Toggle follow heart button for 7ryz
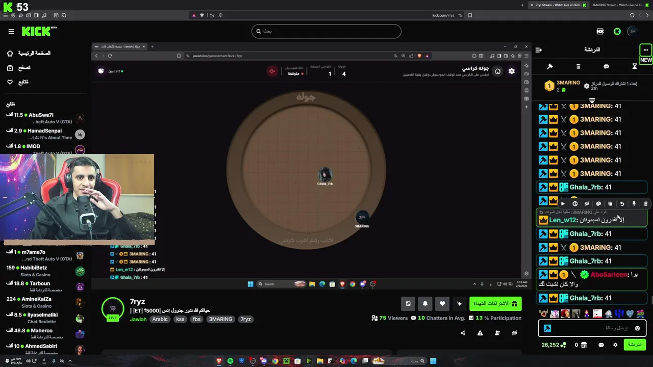The height and width of the screenshot is (367, 653). [442, 304]
